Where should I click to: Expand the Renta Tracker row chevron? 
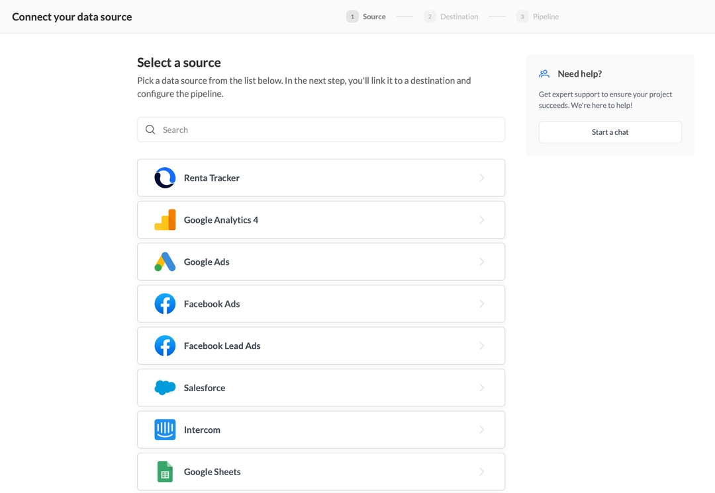pos(481,178)
